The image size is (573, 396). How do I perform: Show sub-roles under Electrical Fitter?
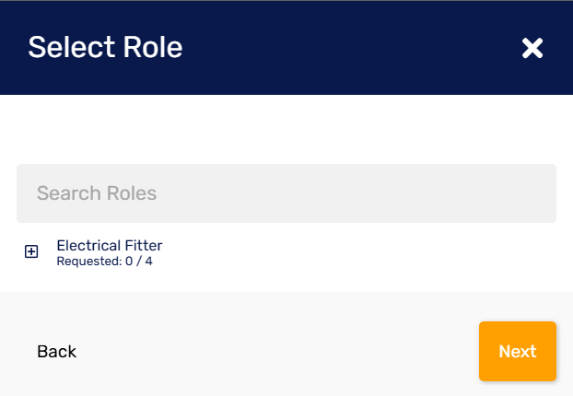tap(31, 251)
